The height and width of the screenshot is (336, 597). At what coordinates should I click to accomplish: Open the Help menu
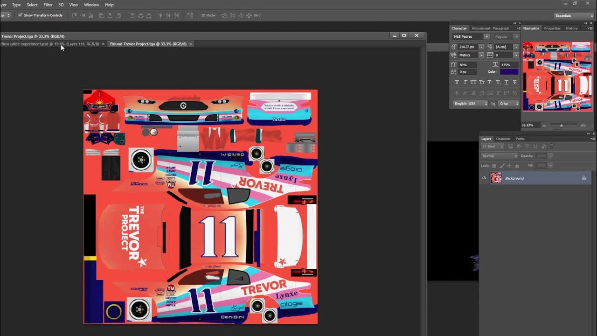pos(109,5)
